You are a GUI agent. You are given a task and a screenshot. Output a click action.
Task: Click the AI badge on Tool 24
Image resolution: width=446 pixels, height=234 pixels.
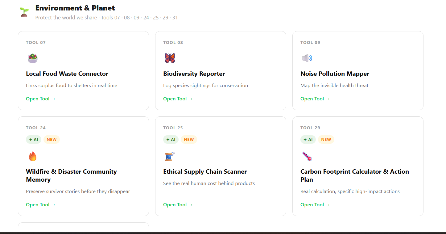pyautogui.click(x=34, y=139)
